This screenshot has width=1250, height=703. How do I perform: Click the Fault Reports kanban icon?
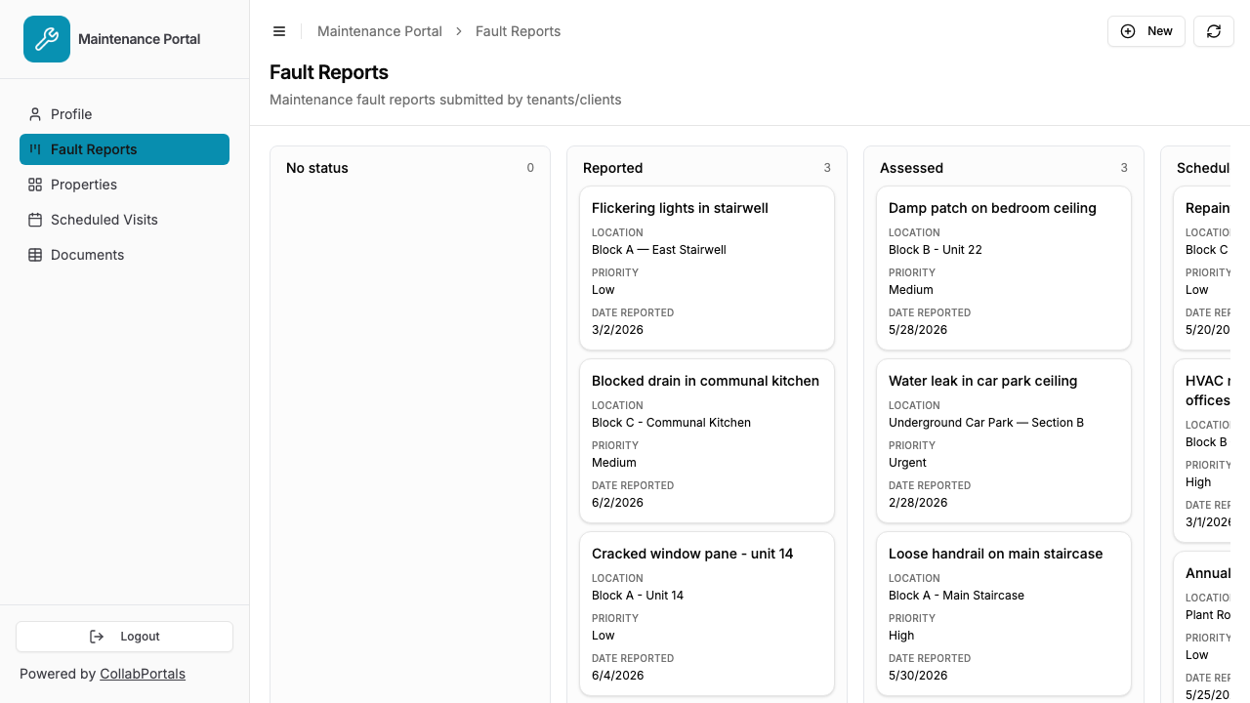pos(35,149)
